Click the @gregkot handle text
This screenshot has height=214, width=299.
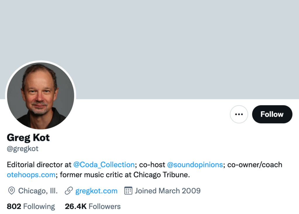23,149
